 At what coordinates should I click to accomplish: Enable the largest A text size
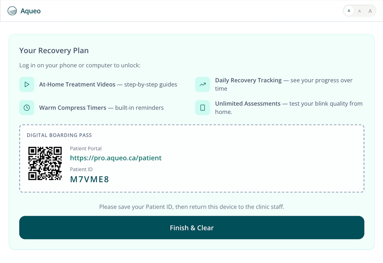[x=370, y=11]
